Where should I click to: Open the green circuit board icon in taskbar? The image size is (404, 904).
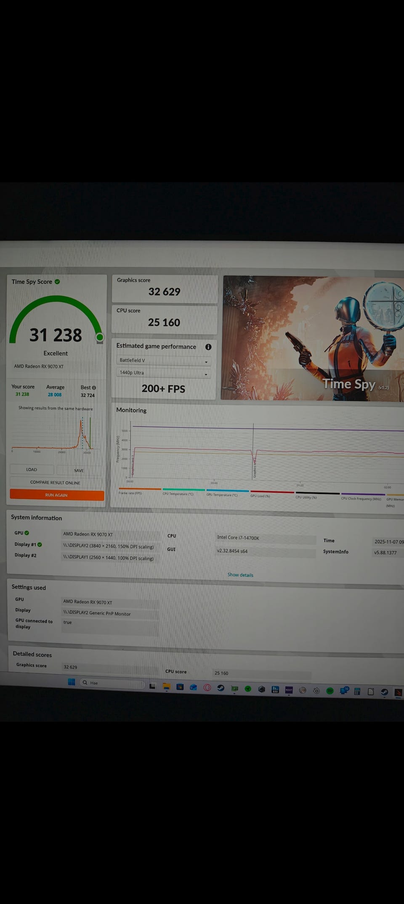[x=234, y=688]
